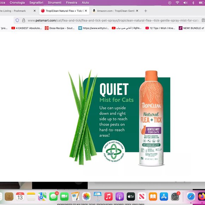The image size is (205, 205).
Task: Open the volume control in menu bar
Action: (185, 3)
